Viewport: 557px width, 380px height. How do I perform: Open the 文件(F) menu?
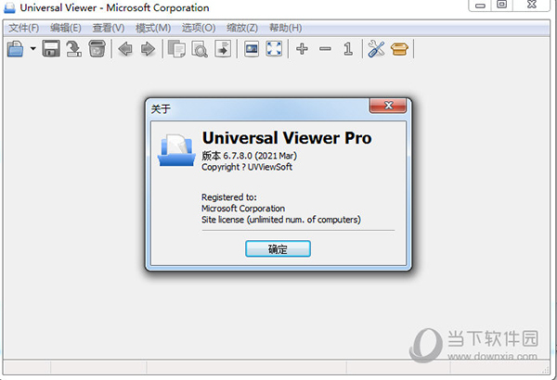click(x=23, y=28)
